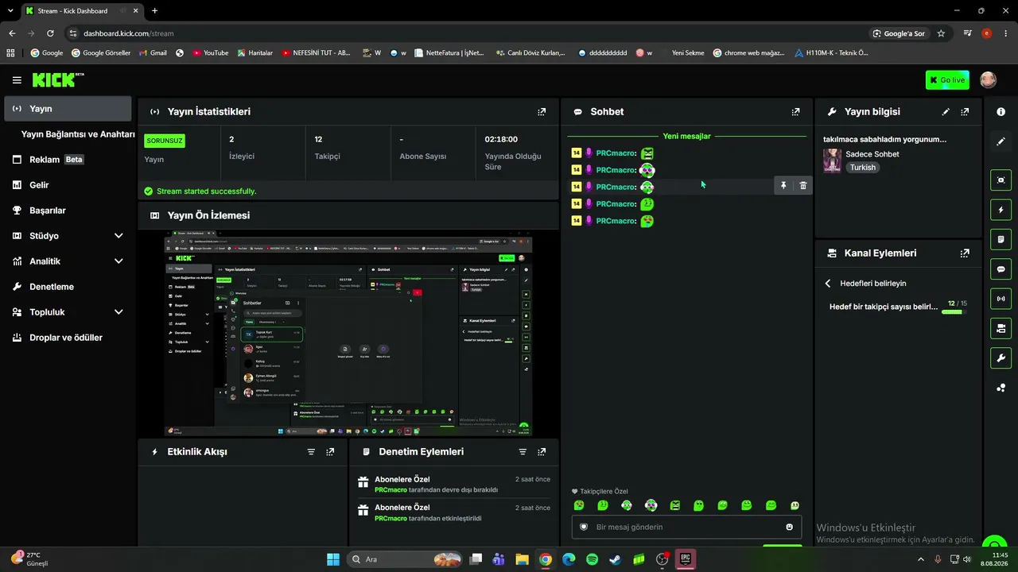Image resolution: width=1018 pixels, height=572 pixels.
Task: Click the SORUNSUZ stream status badge
Action: pyautogui.click(x=165, y=141)
